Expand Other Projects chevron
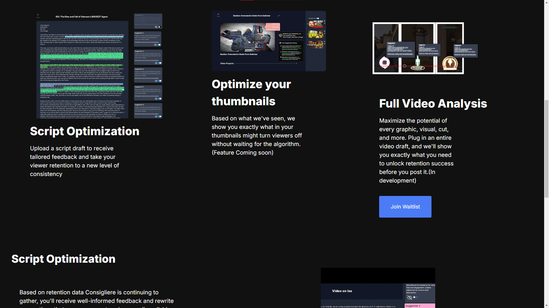Image resolution: width=549 pixels, height=308 pixels. (297, 63)
